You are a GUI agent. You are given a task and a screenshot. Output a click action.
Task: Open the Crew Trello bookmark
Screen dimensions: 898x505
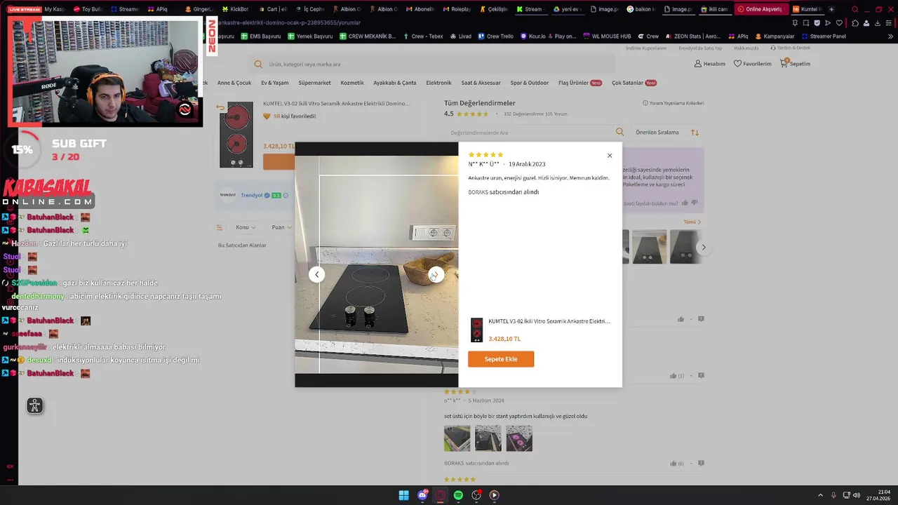coord(496,36)
